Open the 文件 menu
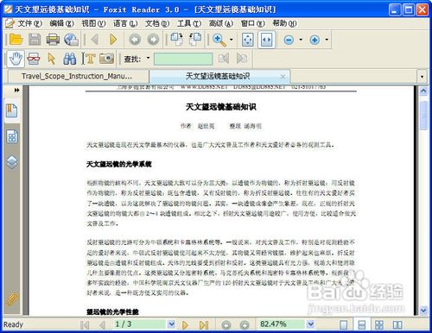 [30, 23]
